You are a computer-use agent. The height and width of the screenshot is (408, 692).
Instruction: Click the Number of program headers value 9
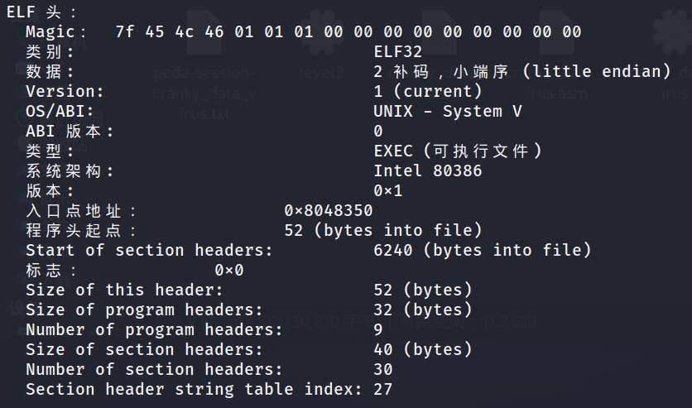378,329
